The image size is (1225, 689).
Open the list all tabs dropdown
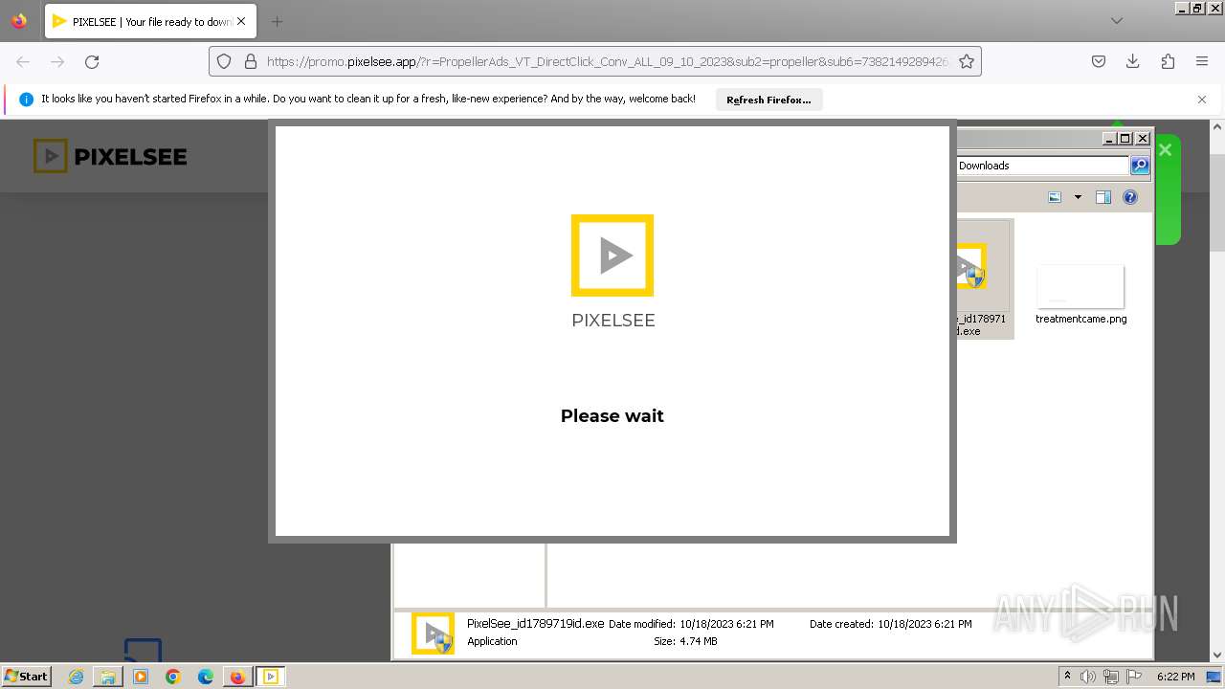tap(1116, 21)
